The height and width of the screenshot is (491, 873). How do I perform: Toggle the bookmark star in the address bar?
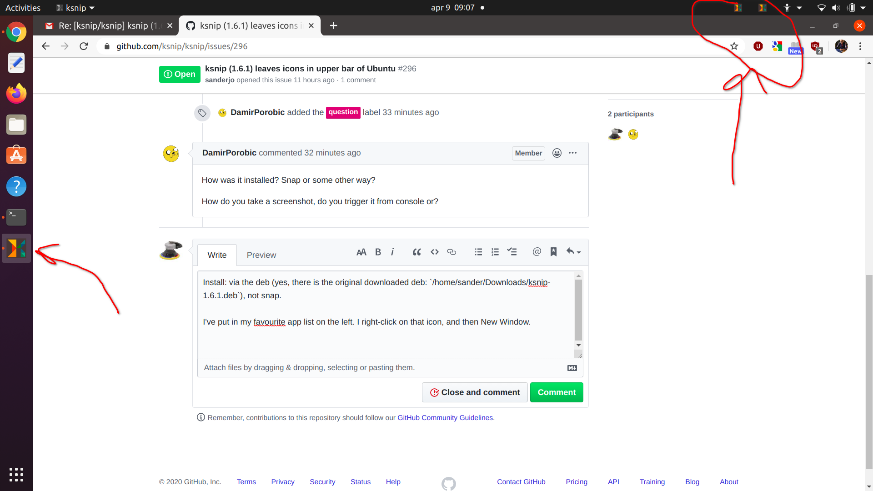click(x=734, y=46)
